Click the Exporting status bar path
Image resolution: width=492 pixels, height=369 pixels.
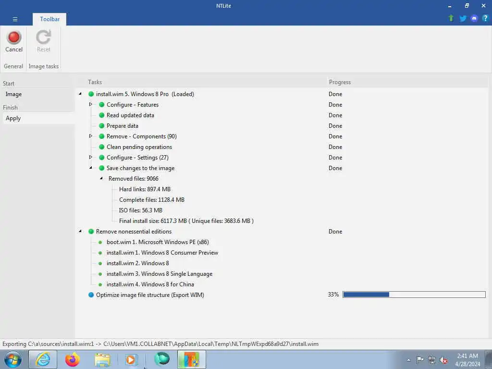(x=160, y=344)
